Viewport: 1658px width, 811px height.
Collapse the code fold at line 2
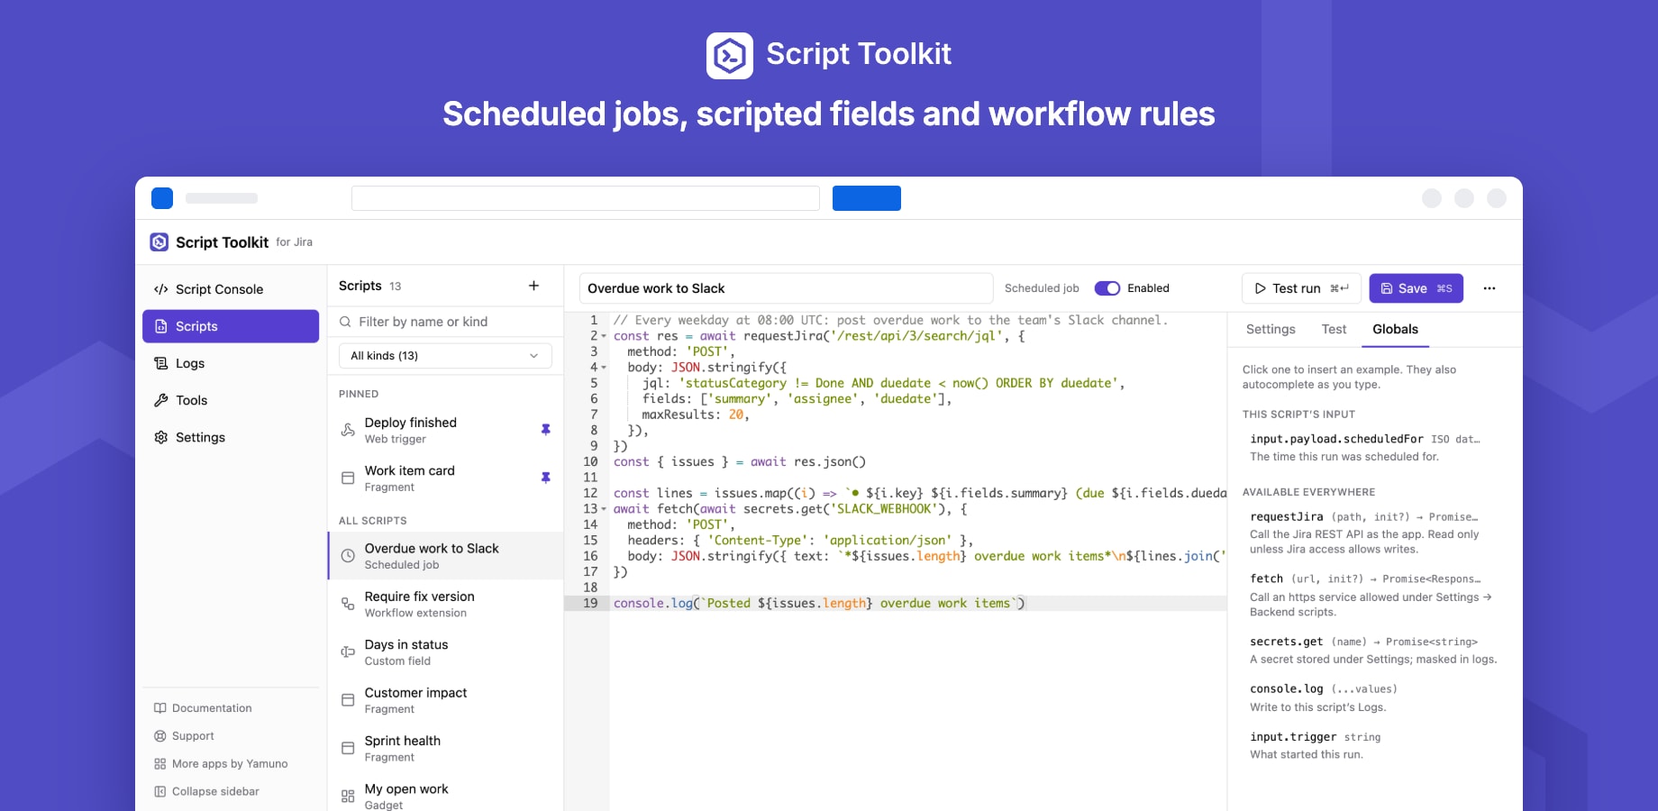click(604, 336)
